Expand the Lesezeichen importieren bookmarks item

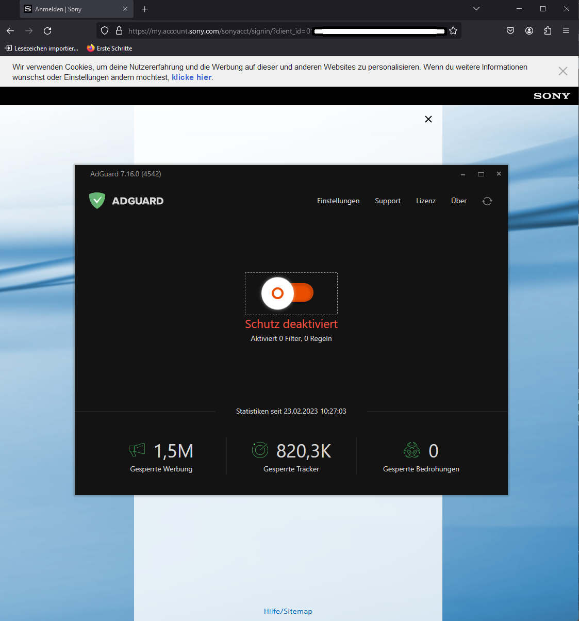(41, 48)
